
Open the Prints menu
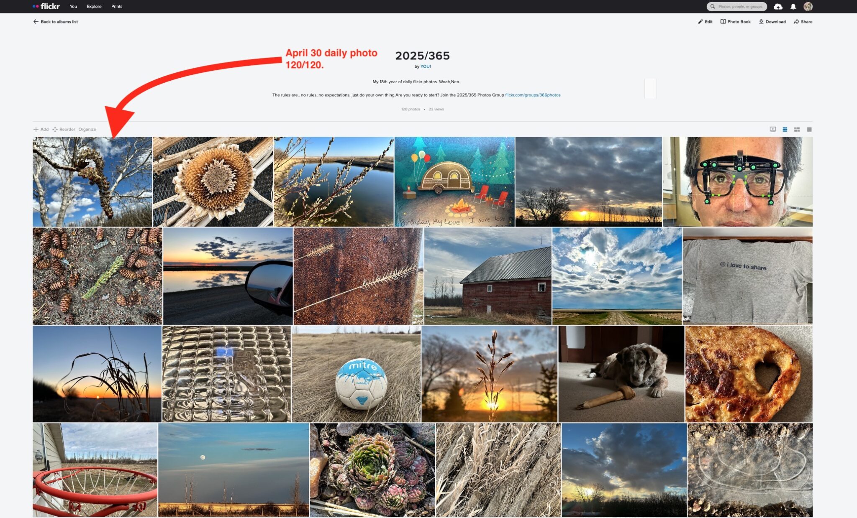tap(117, 6)
